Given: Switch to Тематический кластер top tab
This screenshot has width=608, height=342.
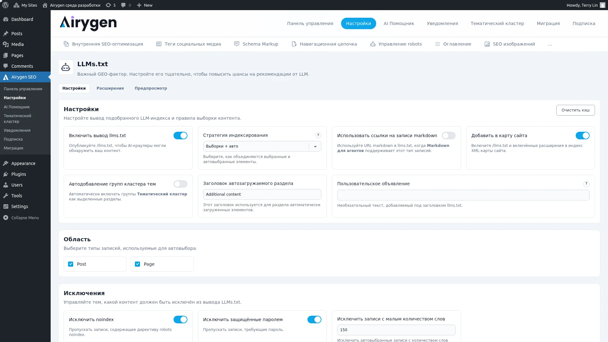Looking at the screenshot, I should 497,23.
